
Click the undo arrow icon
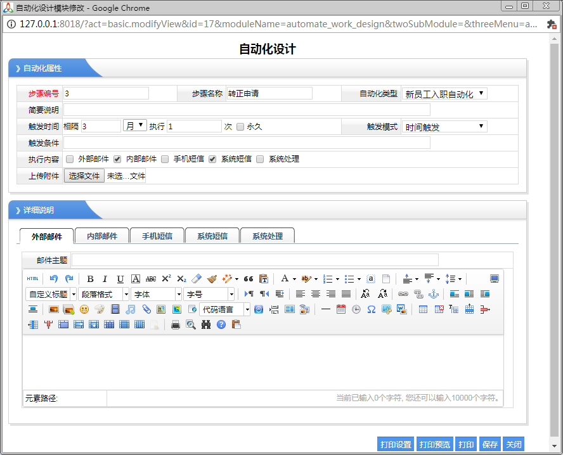pos(54,279)
